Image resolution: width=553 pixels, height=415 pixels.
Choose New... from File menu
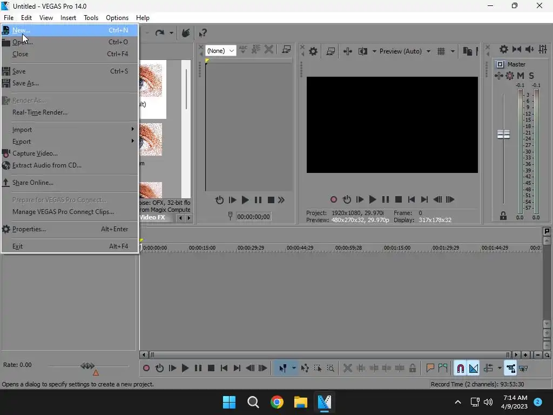70,30
